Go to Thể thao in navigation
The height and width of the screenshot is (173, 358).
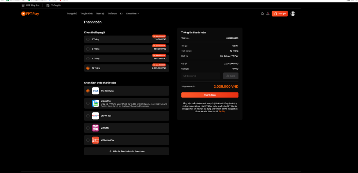point(112,14)
